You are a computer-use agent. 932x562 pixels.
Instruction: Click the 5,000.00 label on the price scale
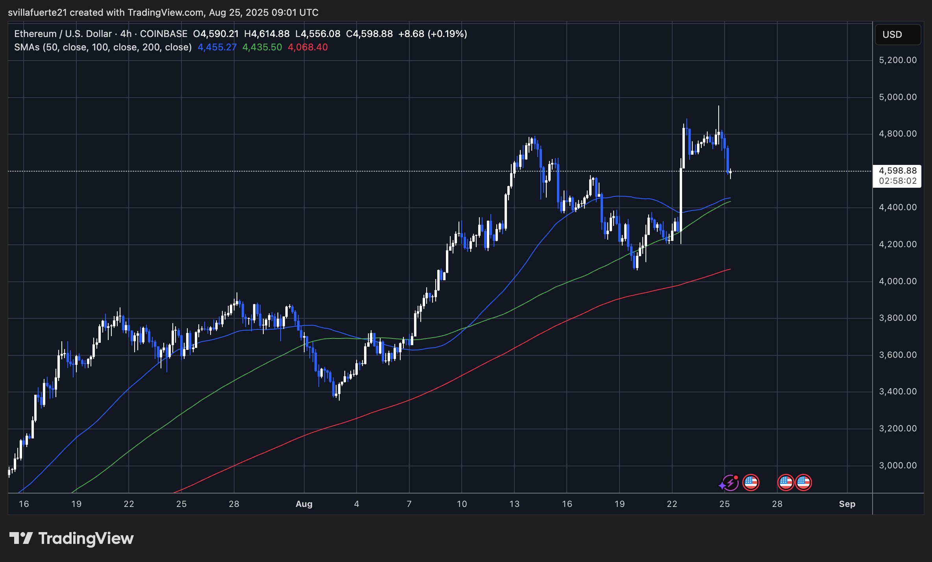click(899, 97)
